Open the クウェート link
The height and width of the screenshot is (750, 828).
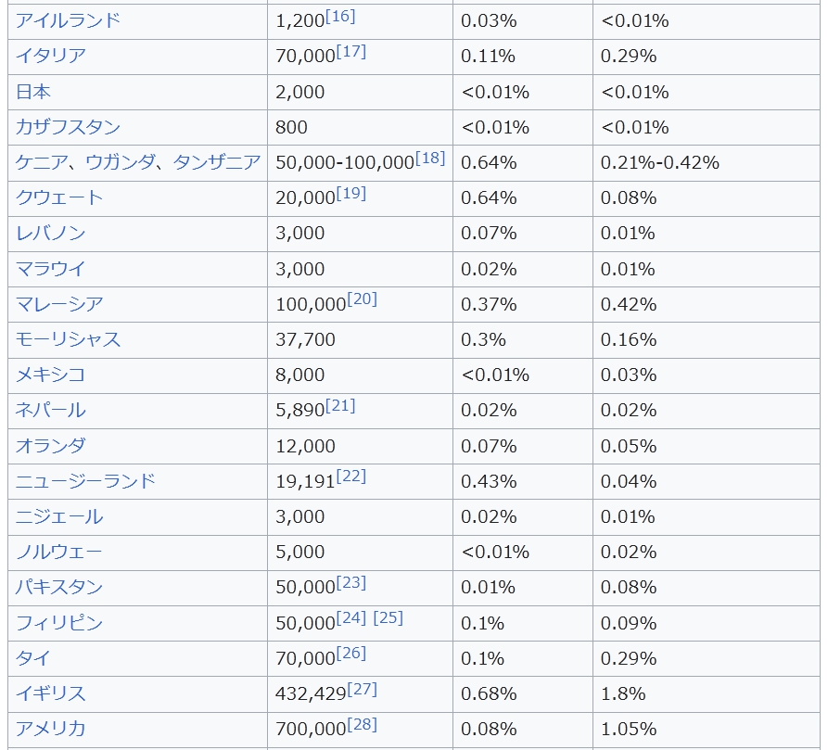click(x=59, y=197)
